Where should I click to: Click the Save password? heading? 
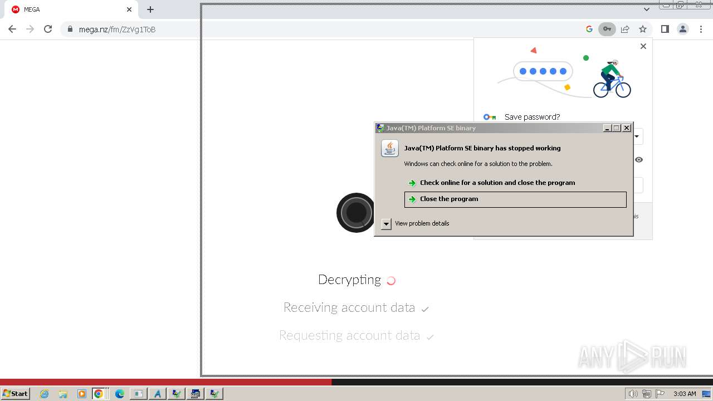point(532,117)
